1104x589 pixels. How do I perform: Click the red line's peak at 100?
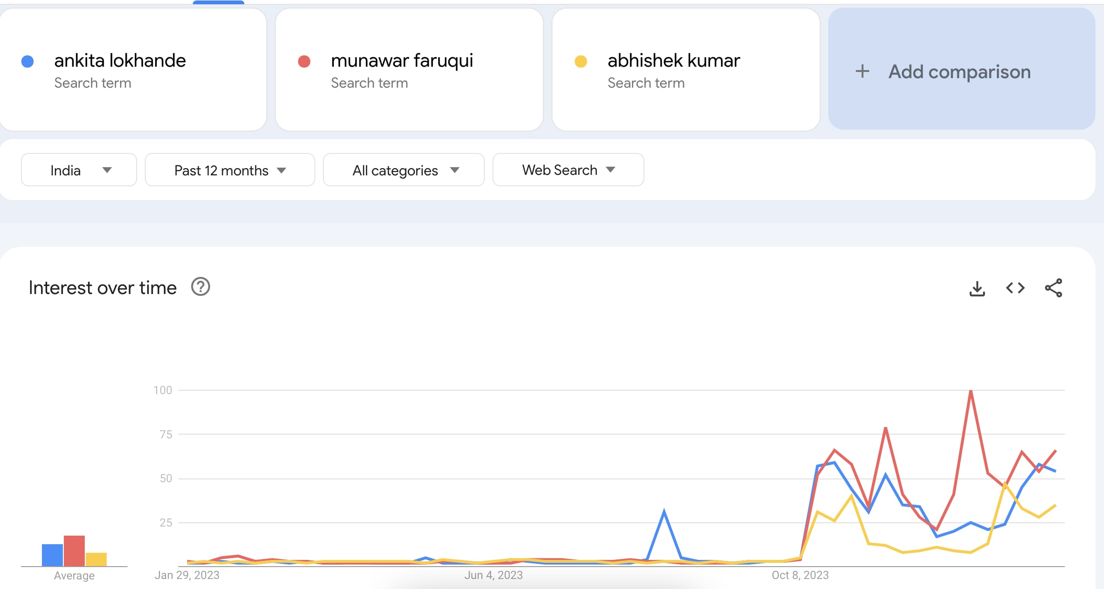pos(971,391)
